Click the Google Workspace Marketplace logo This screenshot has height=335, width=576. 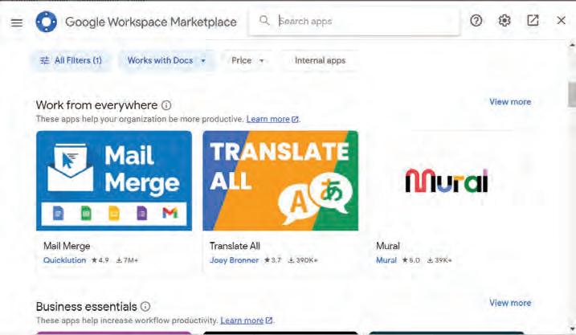pos(47,22)
